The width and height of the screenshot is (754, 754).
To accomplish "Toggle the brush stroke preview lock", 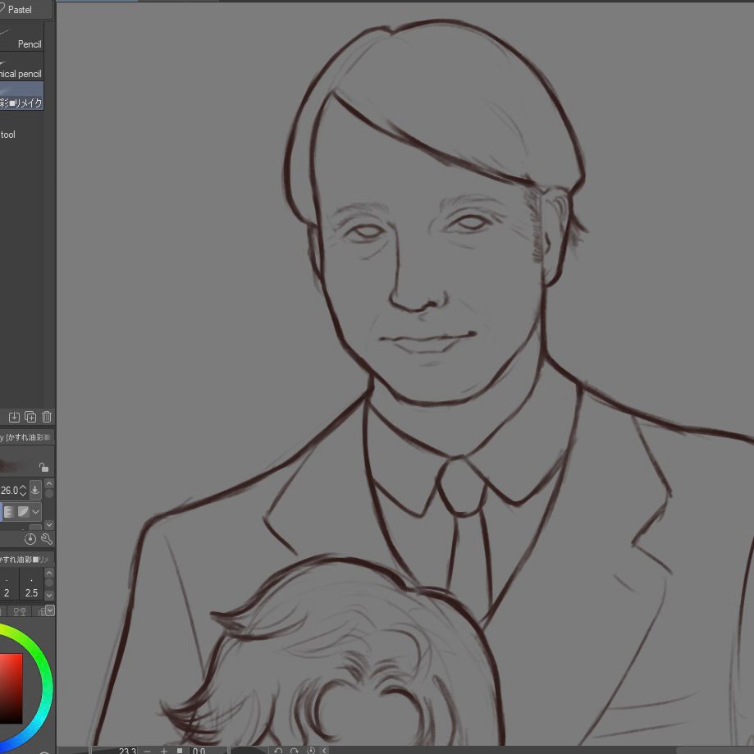I will coord(43,467).
